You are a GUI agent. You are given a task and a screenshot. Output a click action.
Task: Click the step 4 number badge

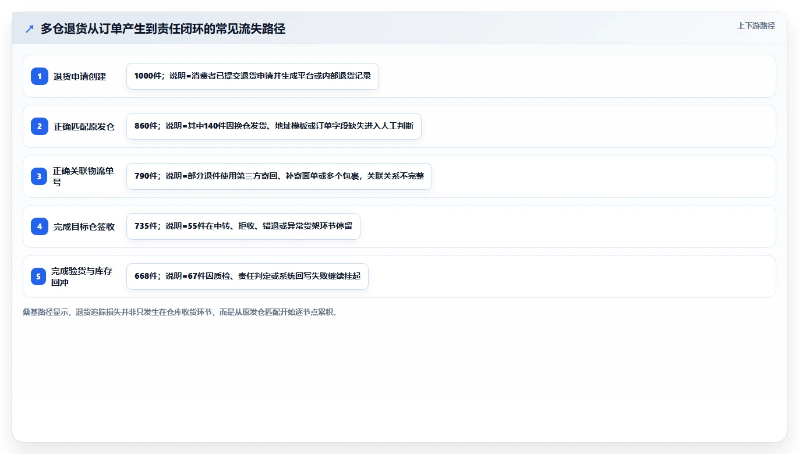[x=40, y=226]
